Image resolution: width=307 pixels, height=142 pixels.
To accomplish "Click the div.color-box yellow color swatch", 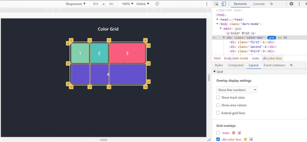I will coord(245,139).
